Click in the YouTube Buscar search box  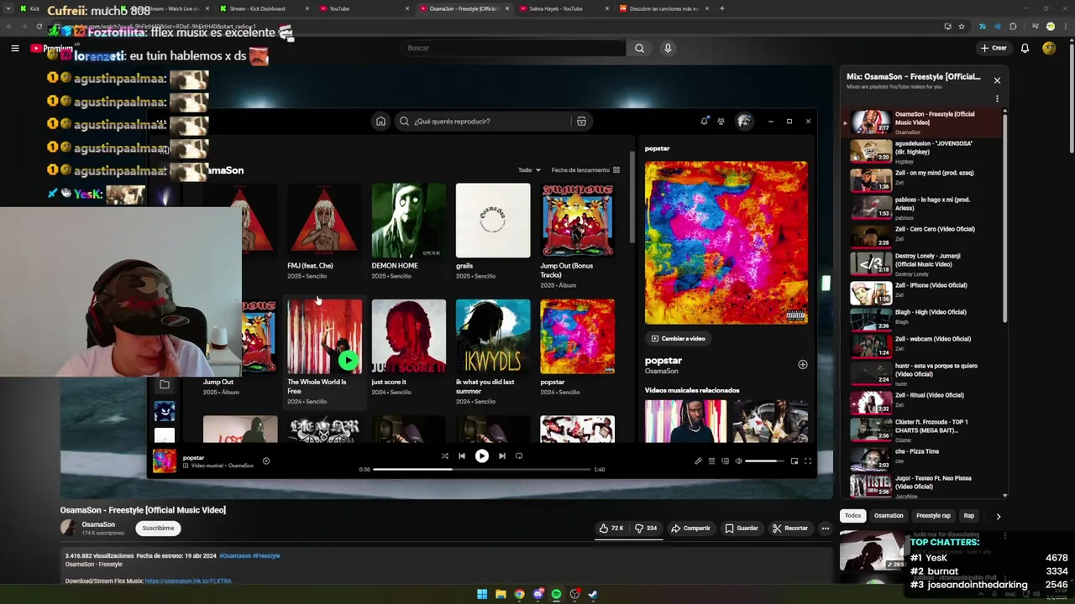(513, 48)
